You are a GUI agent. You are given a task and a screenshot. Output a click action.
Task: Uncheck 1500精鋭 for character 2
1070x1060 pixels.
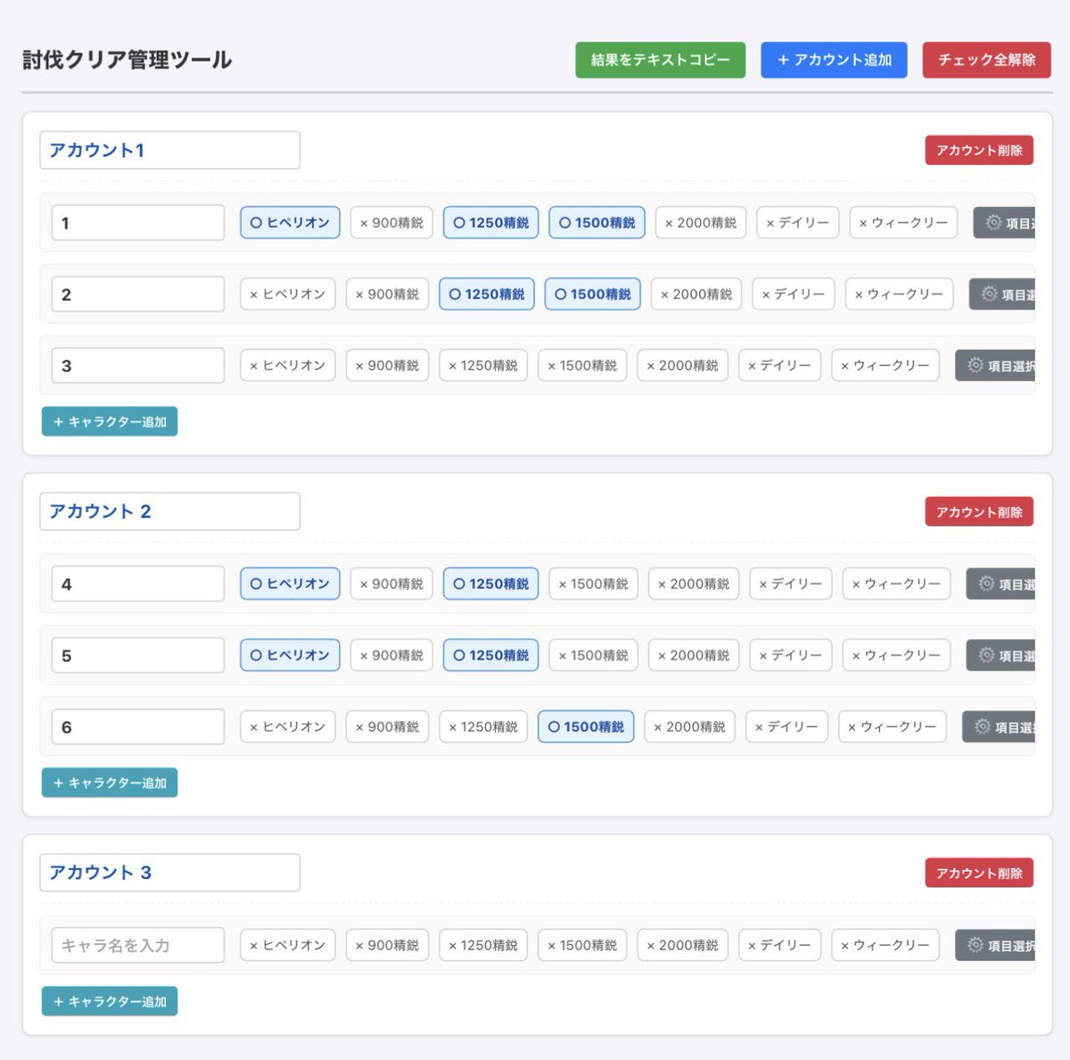coord(592,294)
